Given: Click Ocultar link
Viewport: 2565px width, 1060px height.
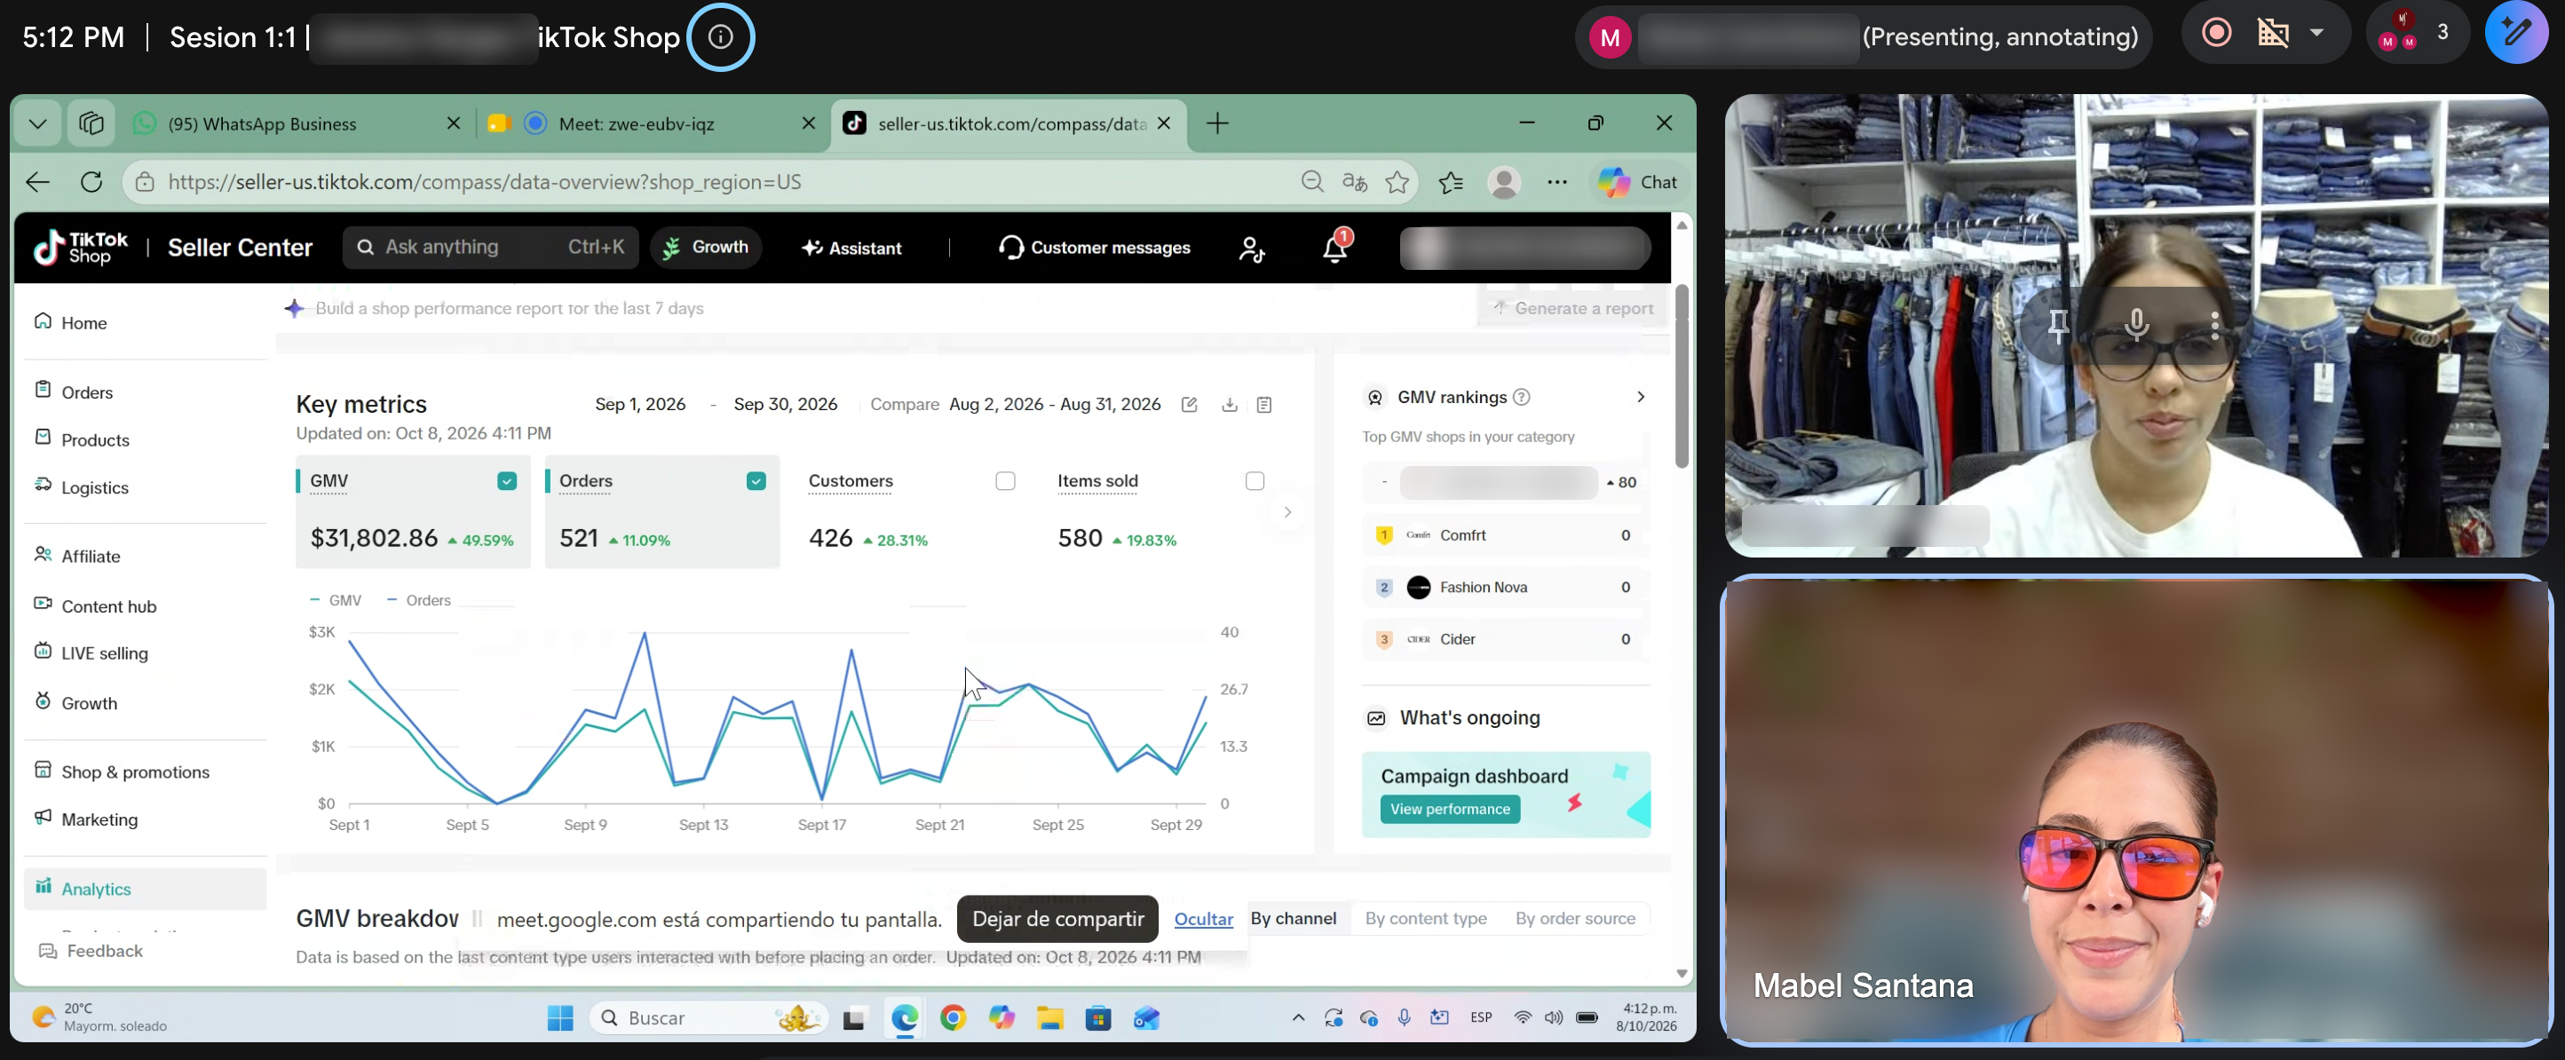Looking at the screenshot, I should click(1203, 919).
